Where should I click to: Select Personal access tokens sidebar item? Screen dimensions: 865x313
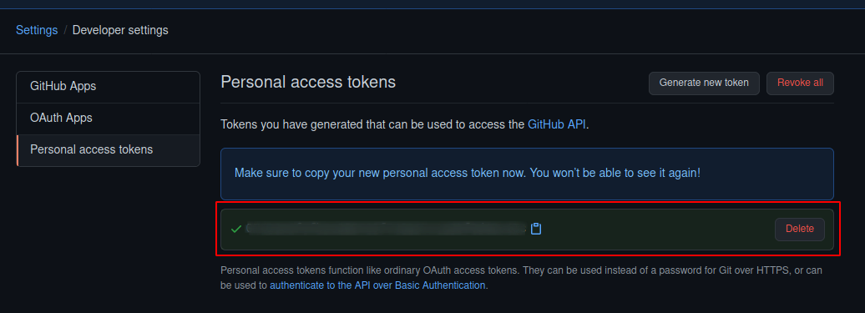coord(109,150)
